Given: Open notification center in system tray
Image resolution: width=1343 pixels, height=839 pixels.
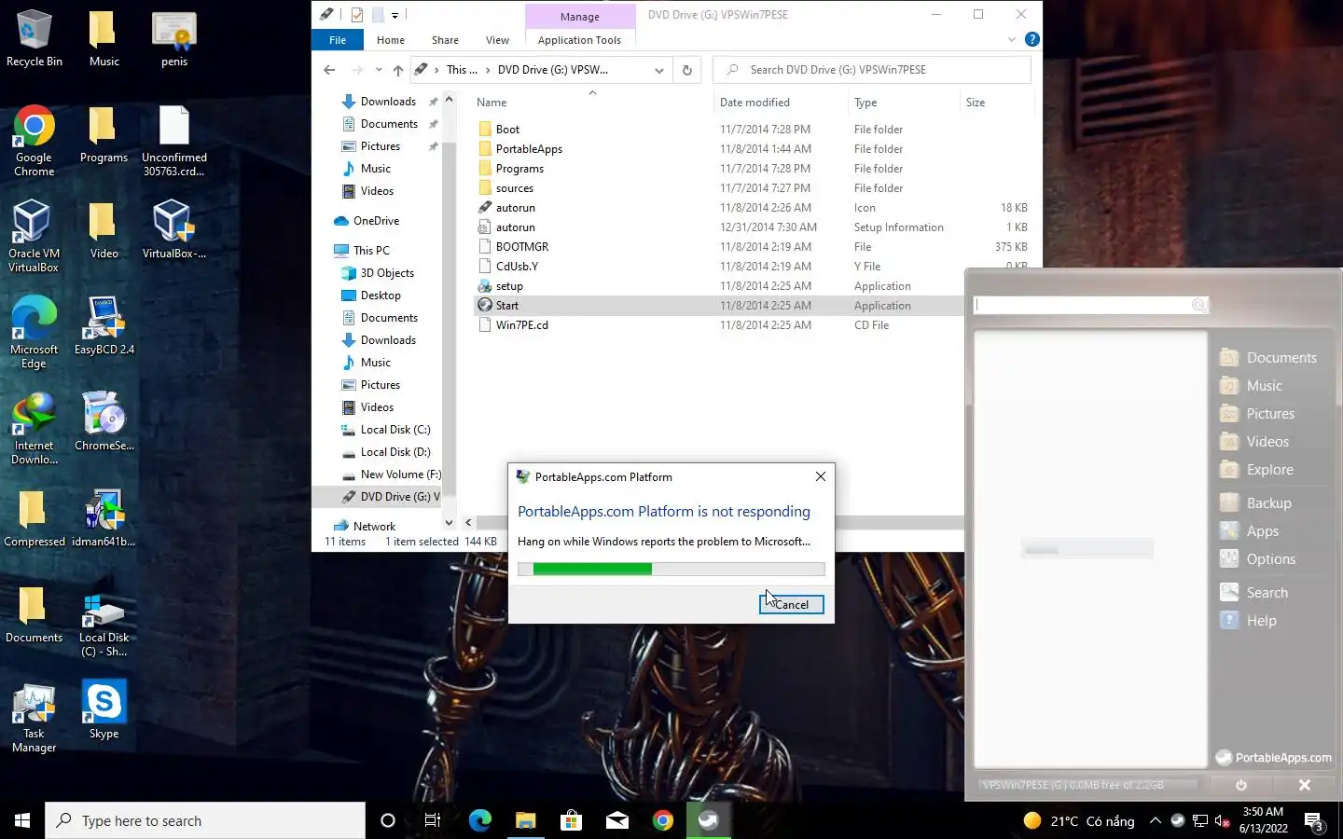Looking at the screenshot, I should [x=1314, y=821].
